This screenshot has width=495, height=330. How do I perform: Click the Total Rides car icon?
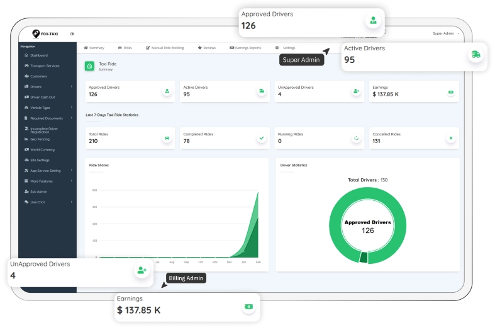167,138
